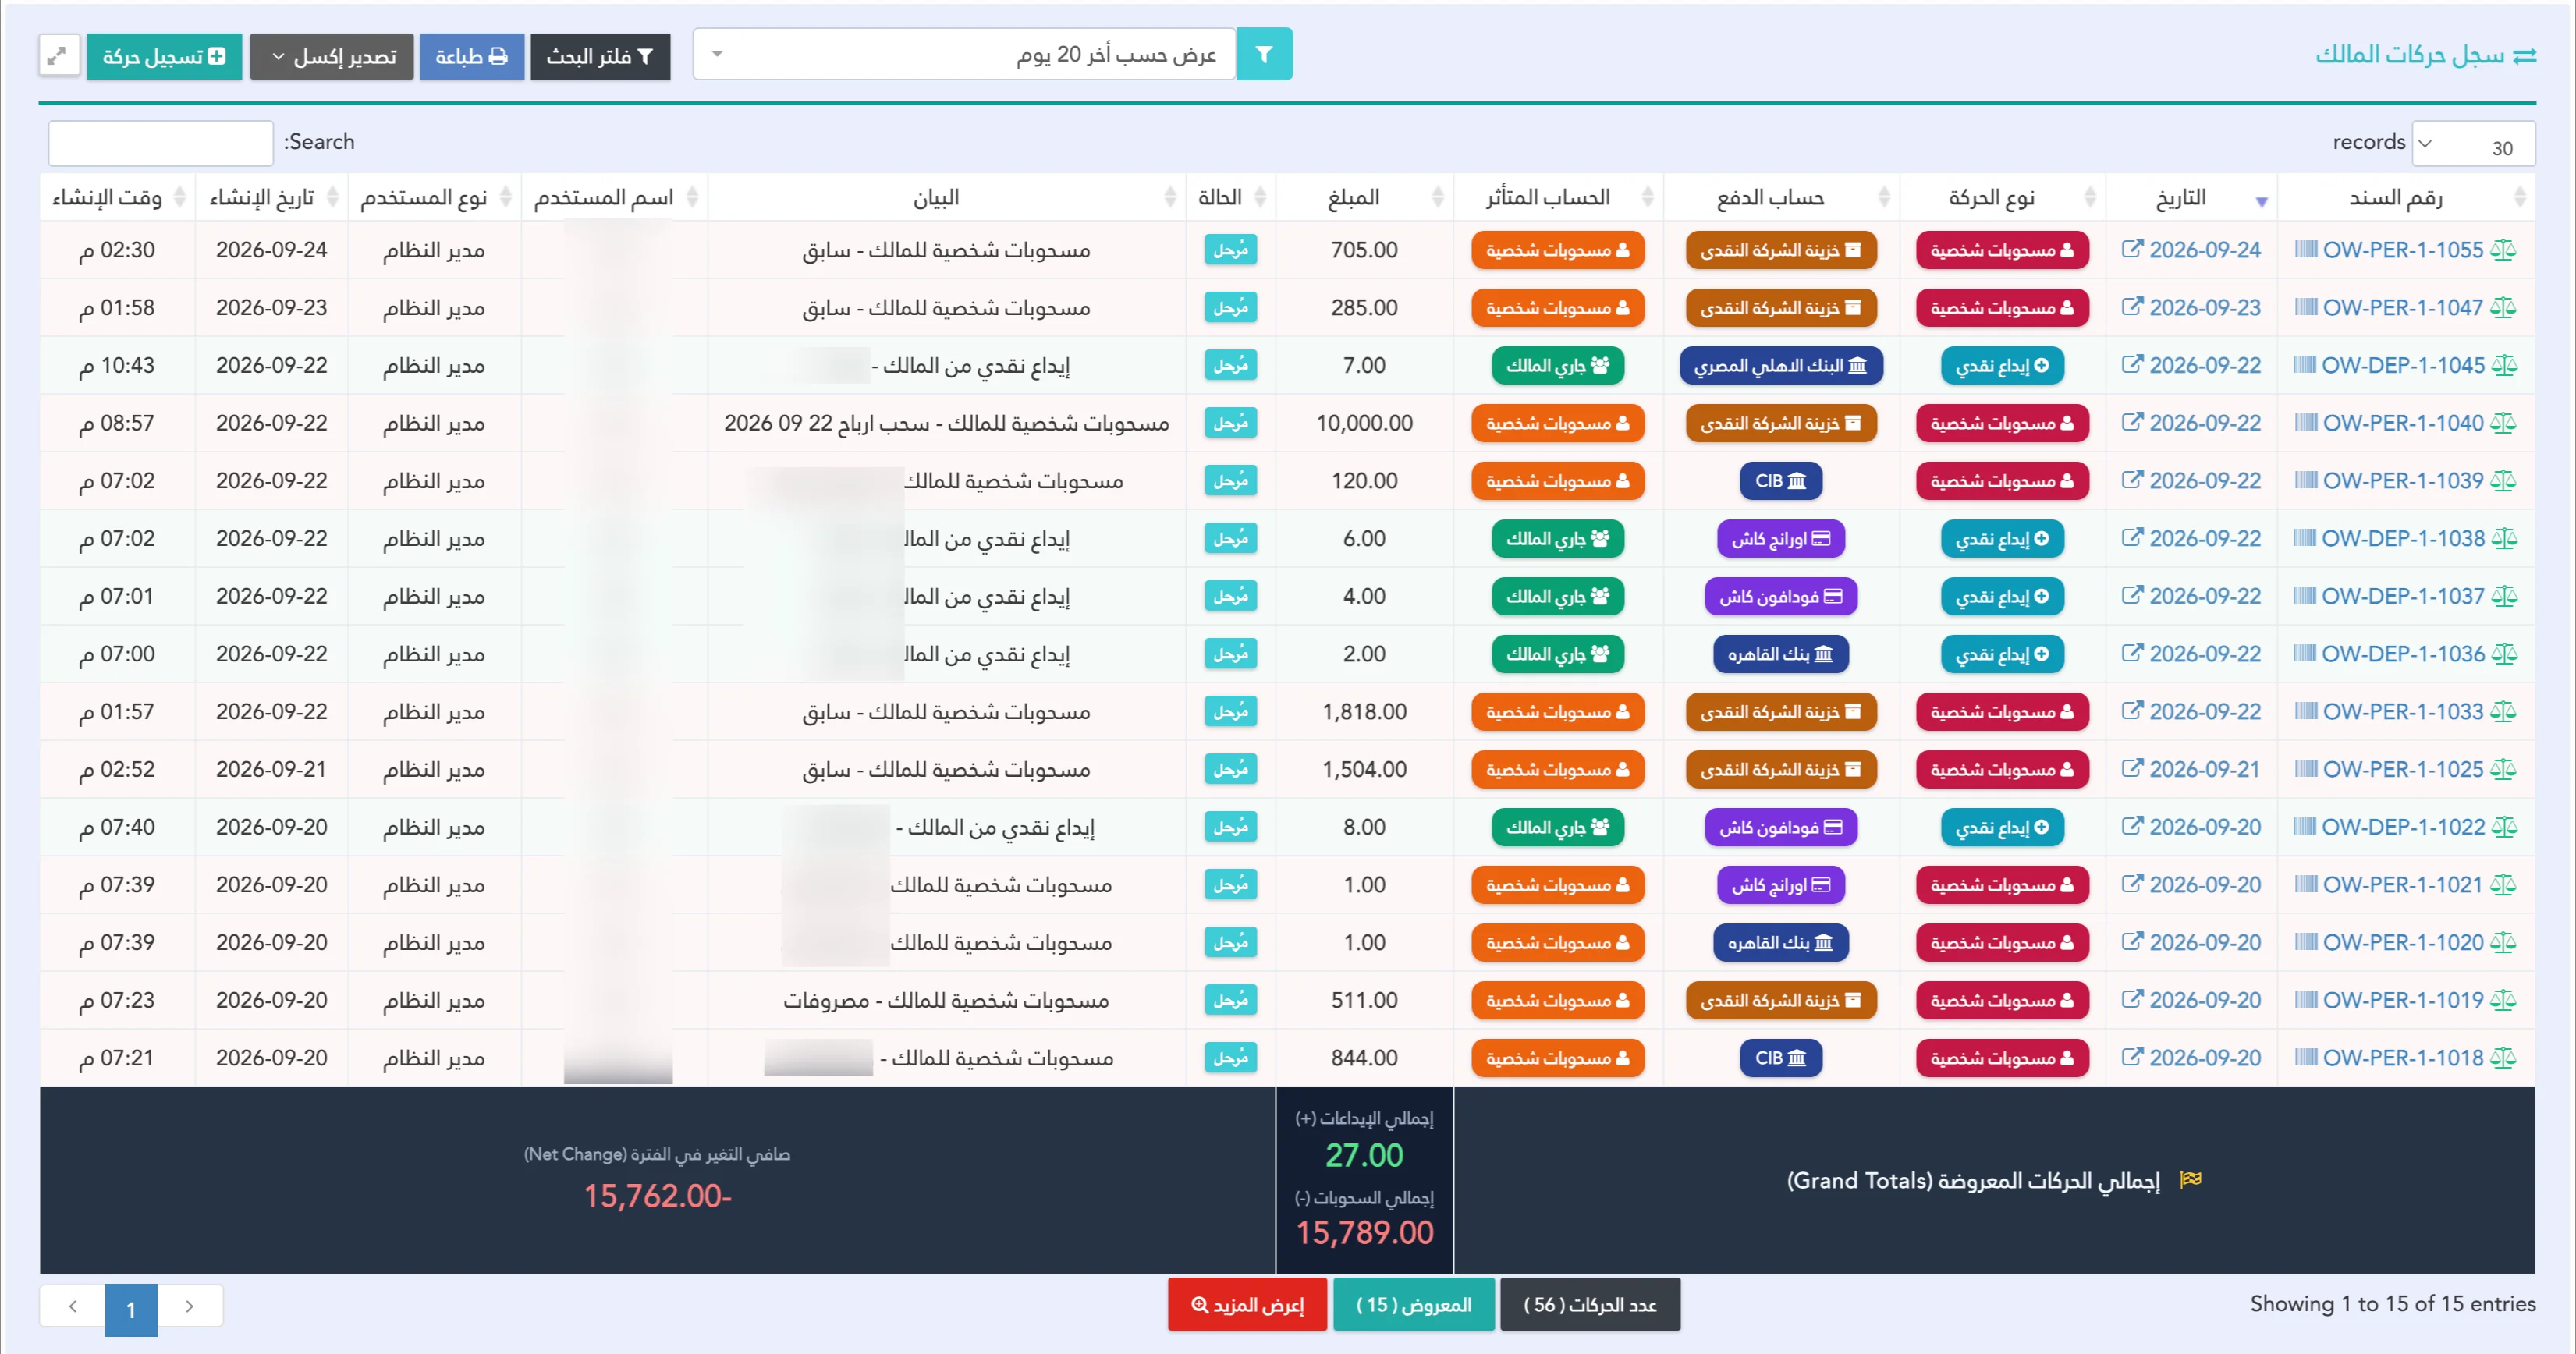
Task: Click the تسجيل حركة button
Action: [x=164, y=57]
